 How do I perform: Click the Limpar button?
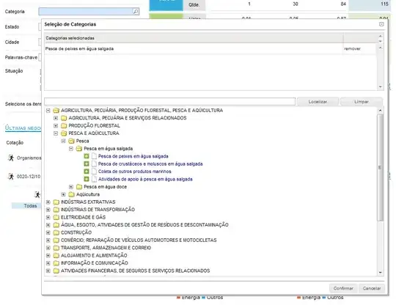362,101
